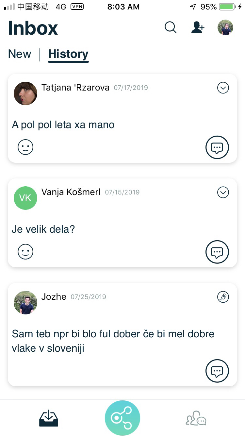The height and width of the screenshot is (436, 245).
Task: Tap the Jozhe sender name
Action: click(54, 297)
